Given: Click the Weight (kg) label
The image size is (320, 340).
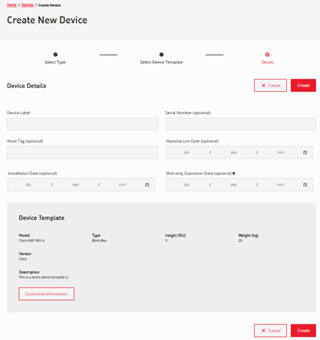Looking at the screenshot, I should point(248,236).
